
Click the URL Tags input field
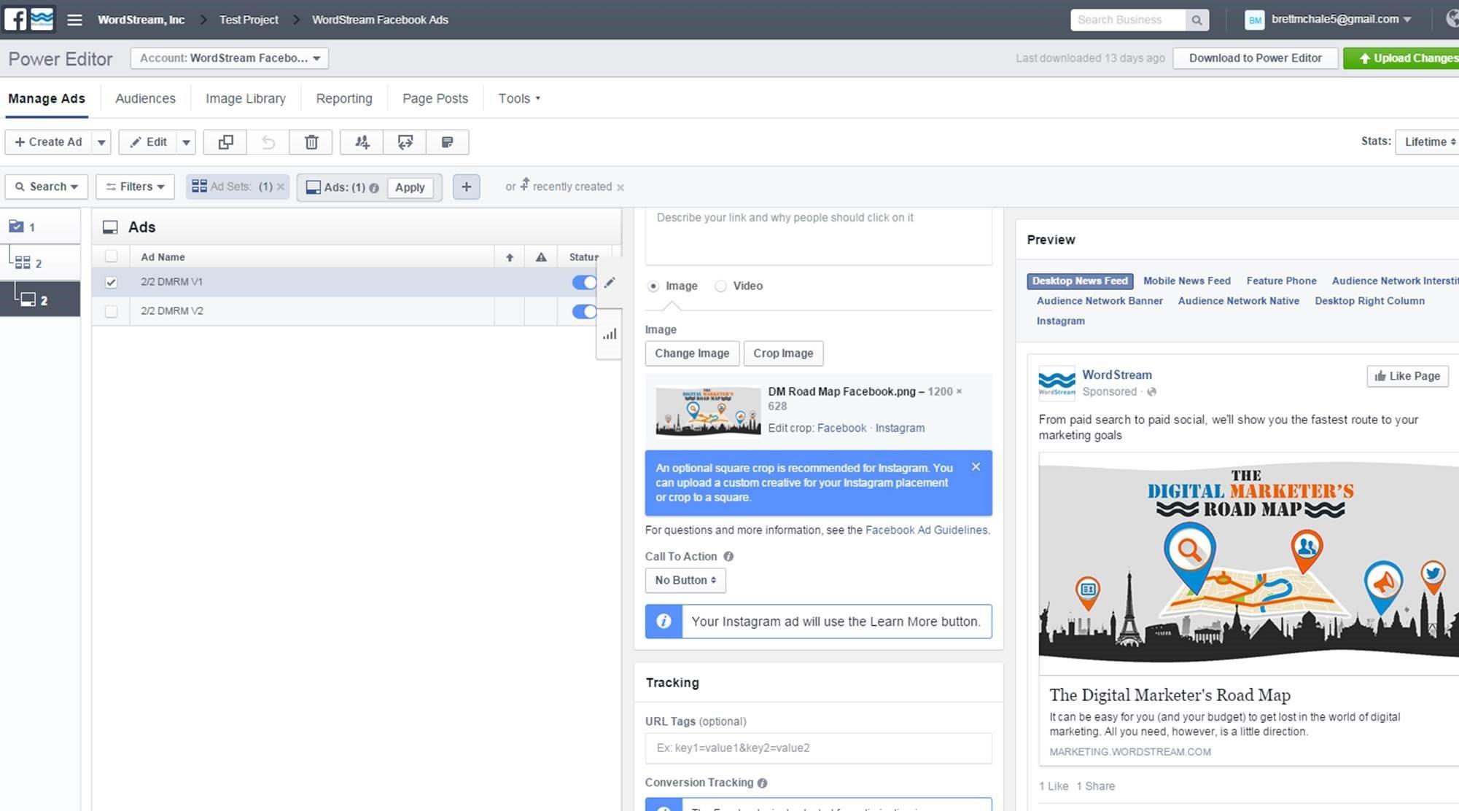(x=818, y=748)
